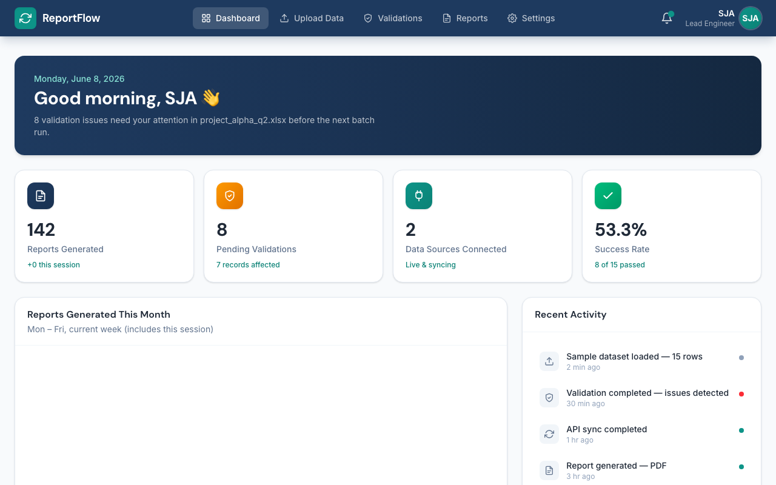Open the notifications bell
This screenshot has height=485, width=776.
pos(667,18)
